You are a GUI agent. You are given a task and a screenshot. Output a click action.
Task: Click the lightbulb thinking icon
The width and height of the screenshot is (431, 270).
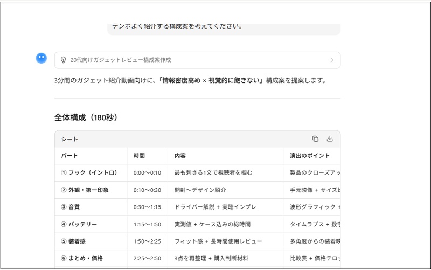click(x=63, y=60)
